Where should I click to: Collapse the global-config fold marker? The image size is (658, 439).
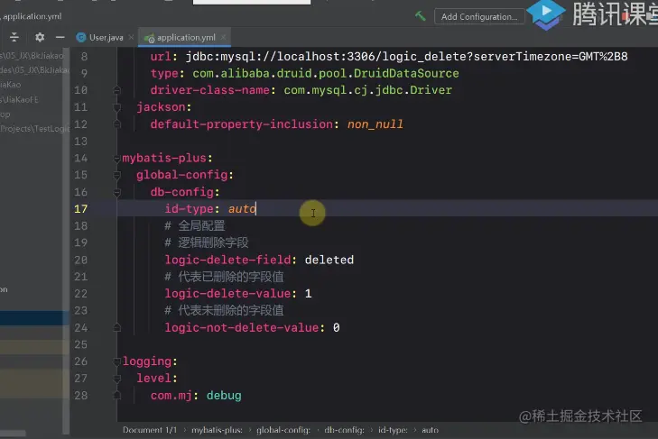click(116, 175)
